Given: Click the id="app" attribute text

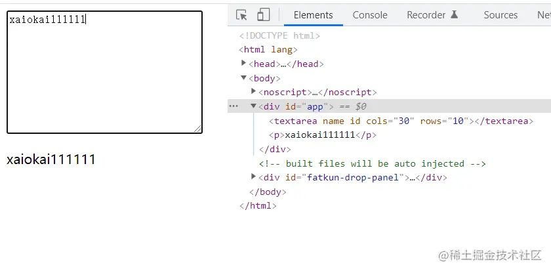Looking at the screenshot, I should click(x=307, y=106).
